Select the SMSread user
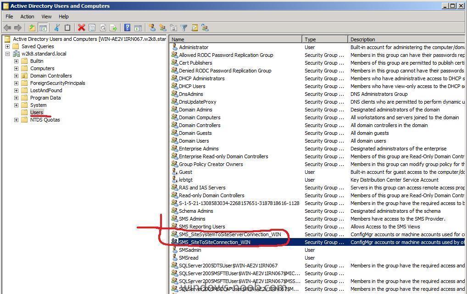This screenshot has width=467, height=294. (x=189, y=258)
